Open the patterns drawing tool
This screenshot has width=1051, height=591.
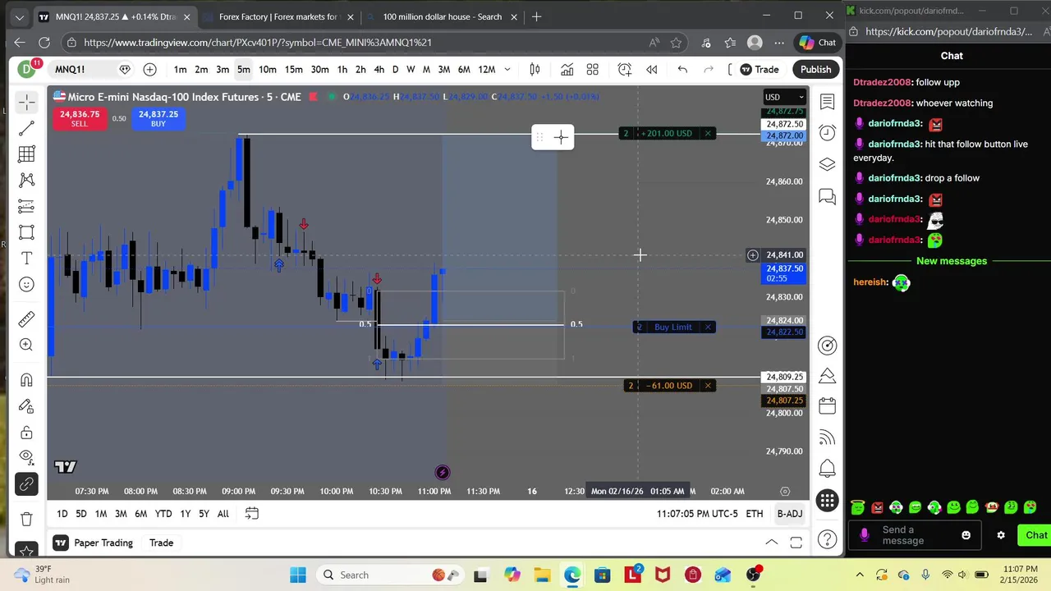(26, 180)
